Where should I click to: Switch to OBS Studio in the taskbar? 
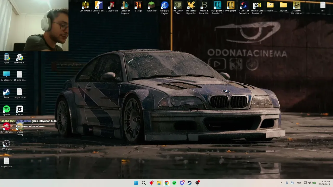click(197, 183)
